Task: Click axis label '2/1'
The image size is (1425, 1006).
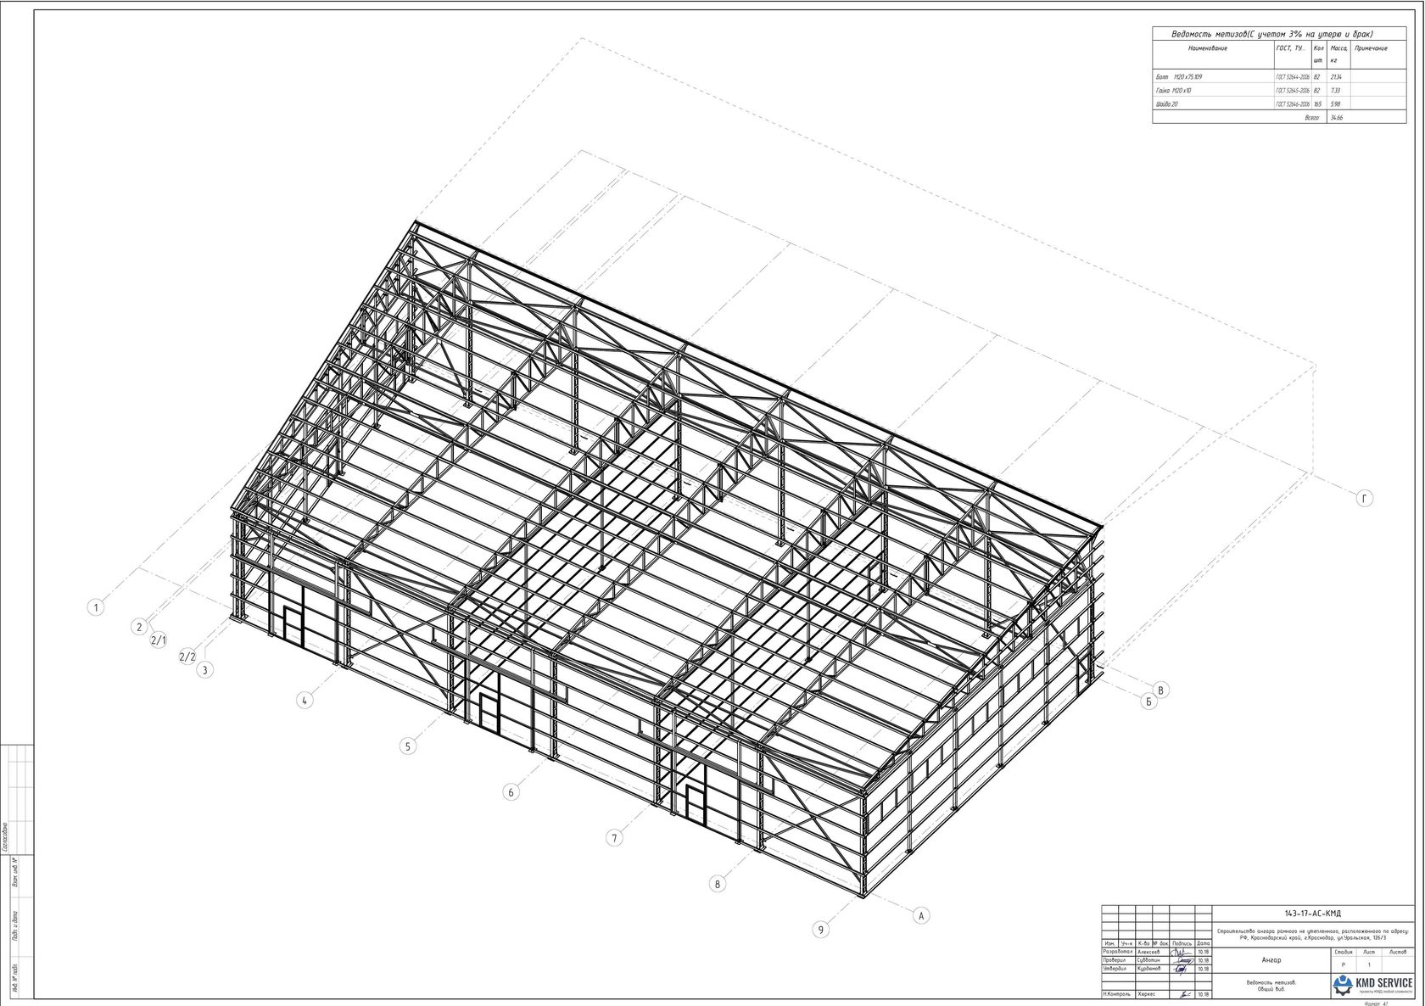Action: [159, 640]
